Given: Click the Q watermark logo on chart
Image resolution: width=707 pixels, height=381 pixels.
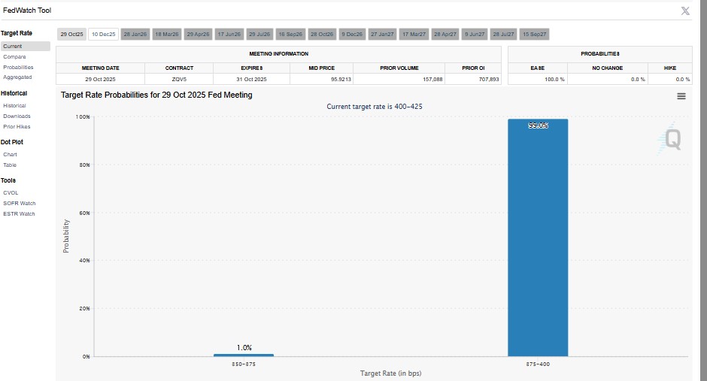Looking at the screenshot, I should tap(671, 139).
